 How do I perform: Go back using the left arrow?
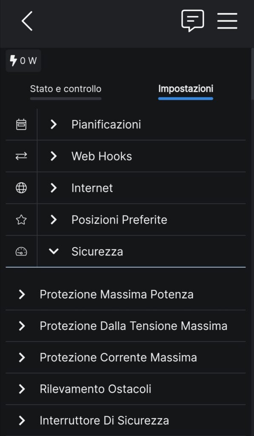27,21
